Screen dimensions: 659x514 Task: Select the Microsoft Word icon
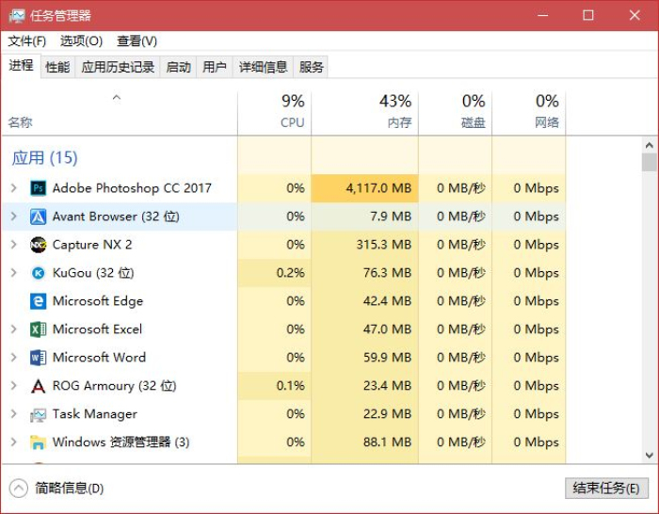coord(39,358)
